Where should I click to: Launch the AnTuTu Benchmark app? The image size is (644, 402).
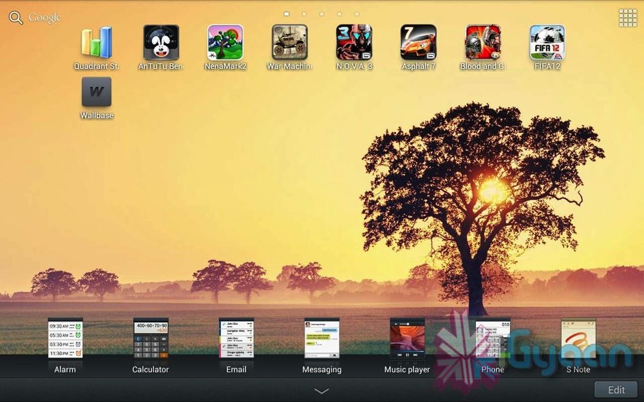click(161, 43)
